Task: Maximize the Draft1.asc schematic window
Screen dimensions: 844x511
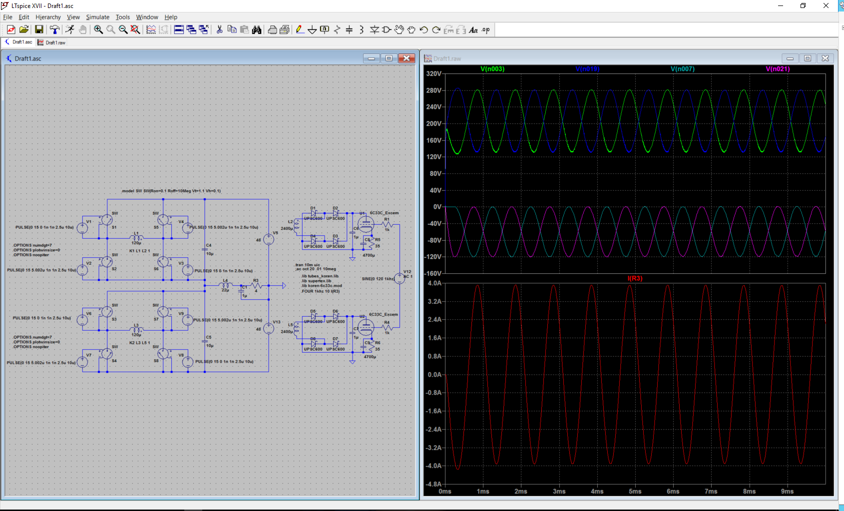Action: [389, 58]
